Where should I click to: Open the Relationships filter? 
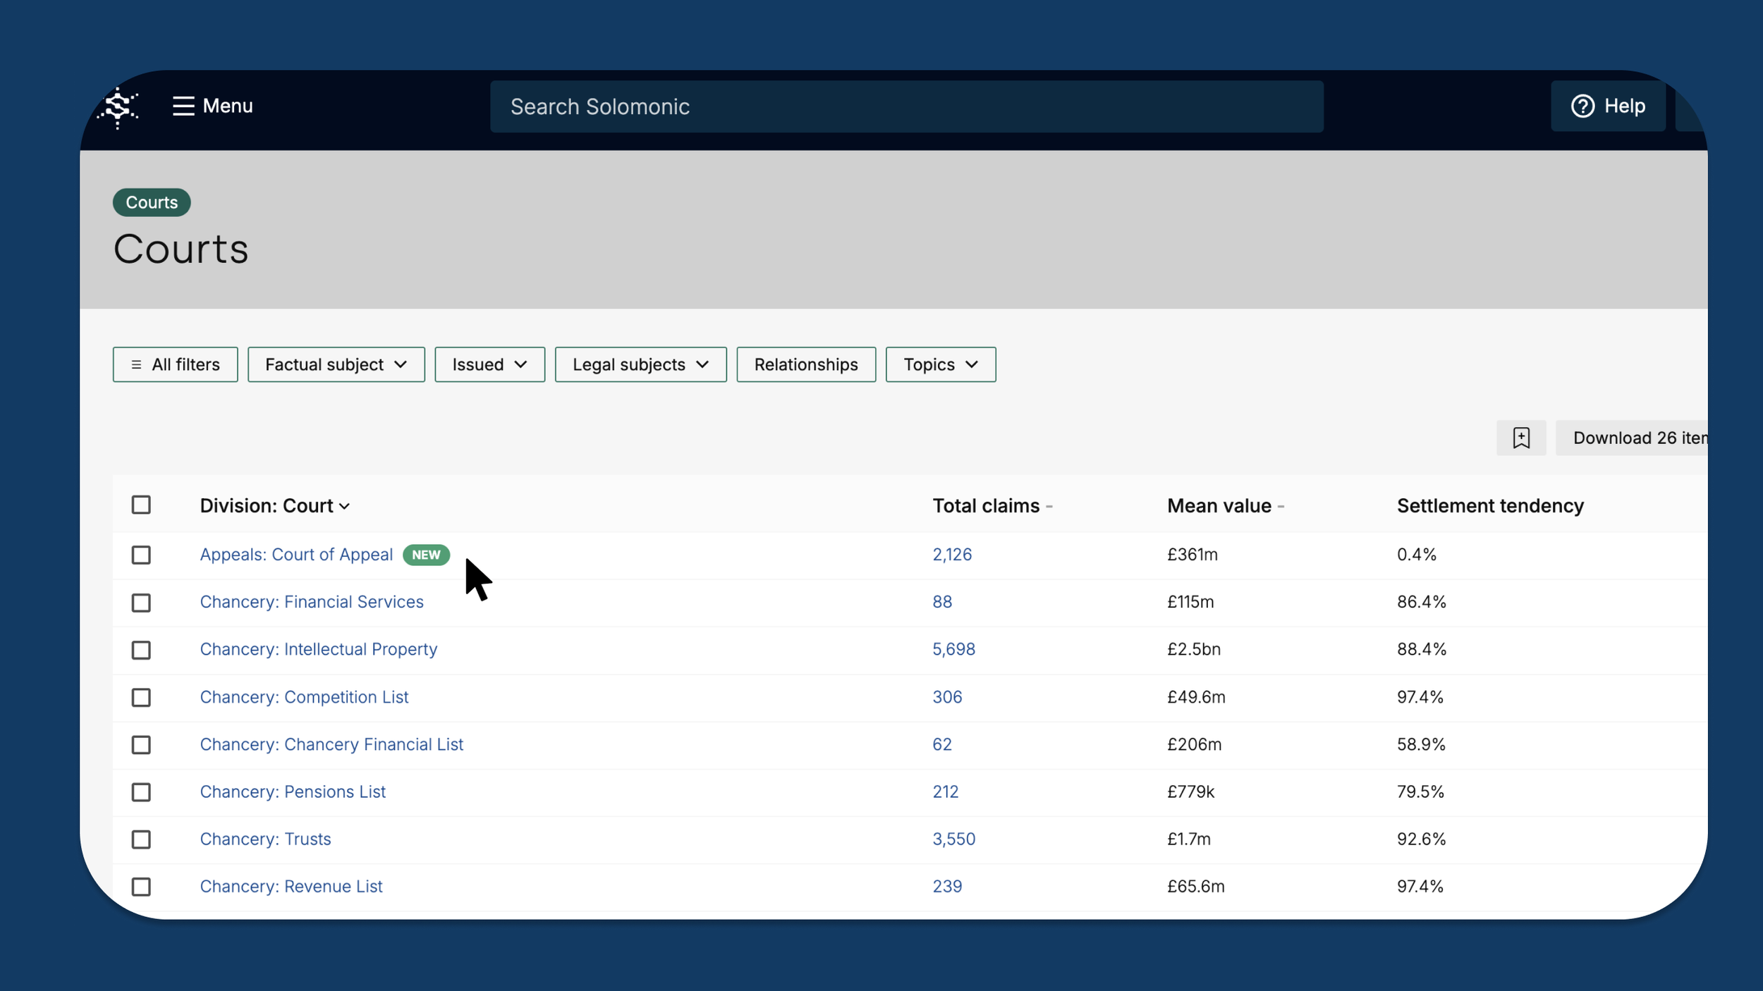point(805,364)
